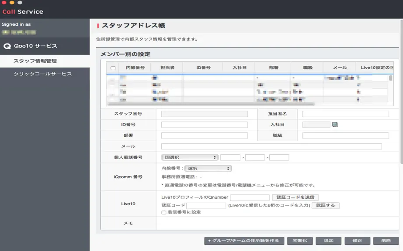Click the Qoo10 logo icon in sidebar

[x=7, y=46]
